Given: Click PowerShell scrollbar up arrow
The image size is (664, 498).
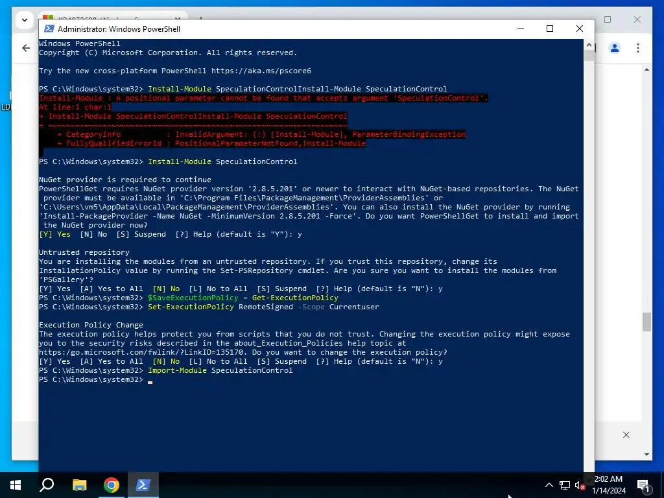Looking at the screenshot, I should click(589, 44).
